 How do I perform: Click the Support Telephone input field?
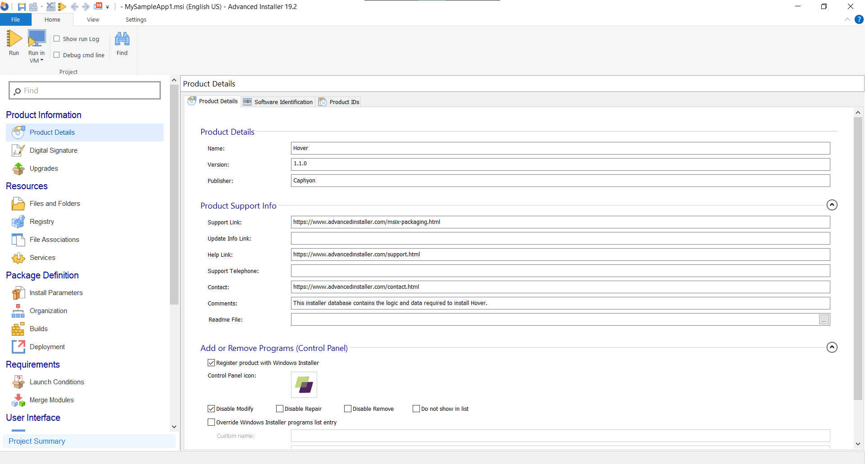tap(560, 271)
